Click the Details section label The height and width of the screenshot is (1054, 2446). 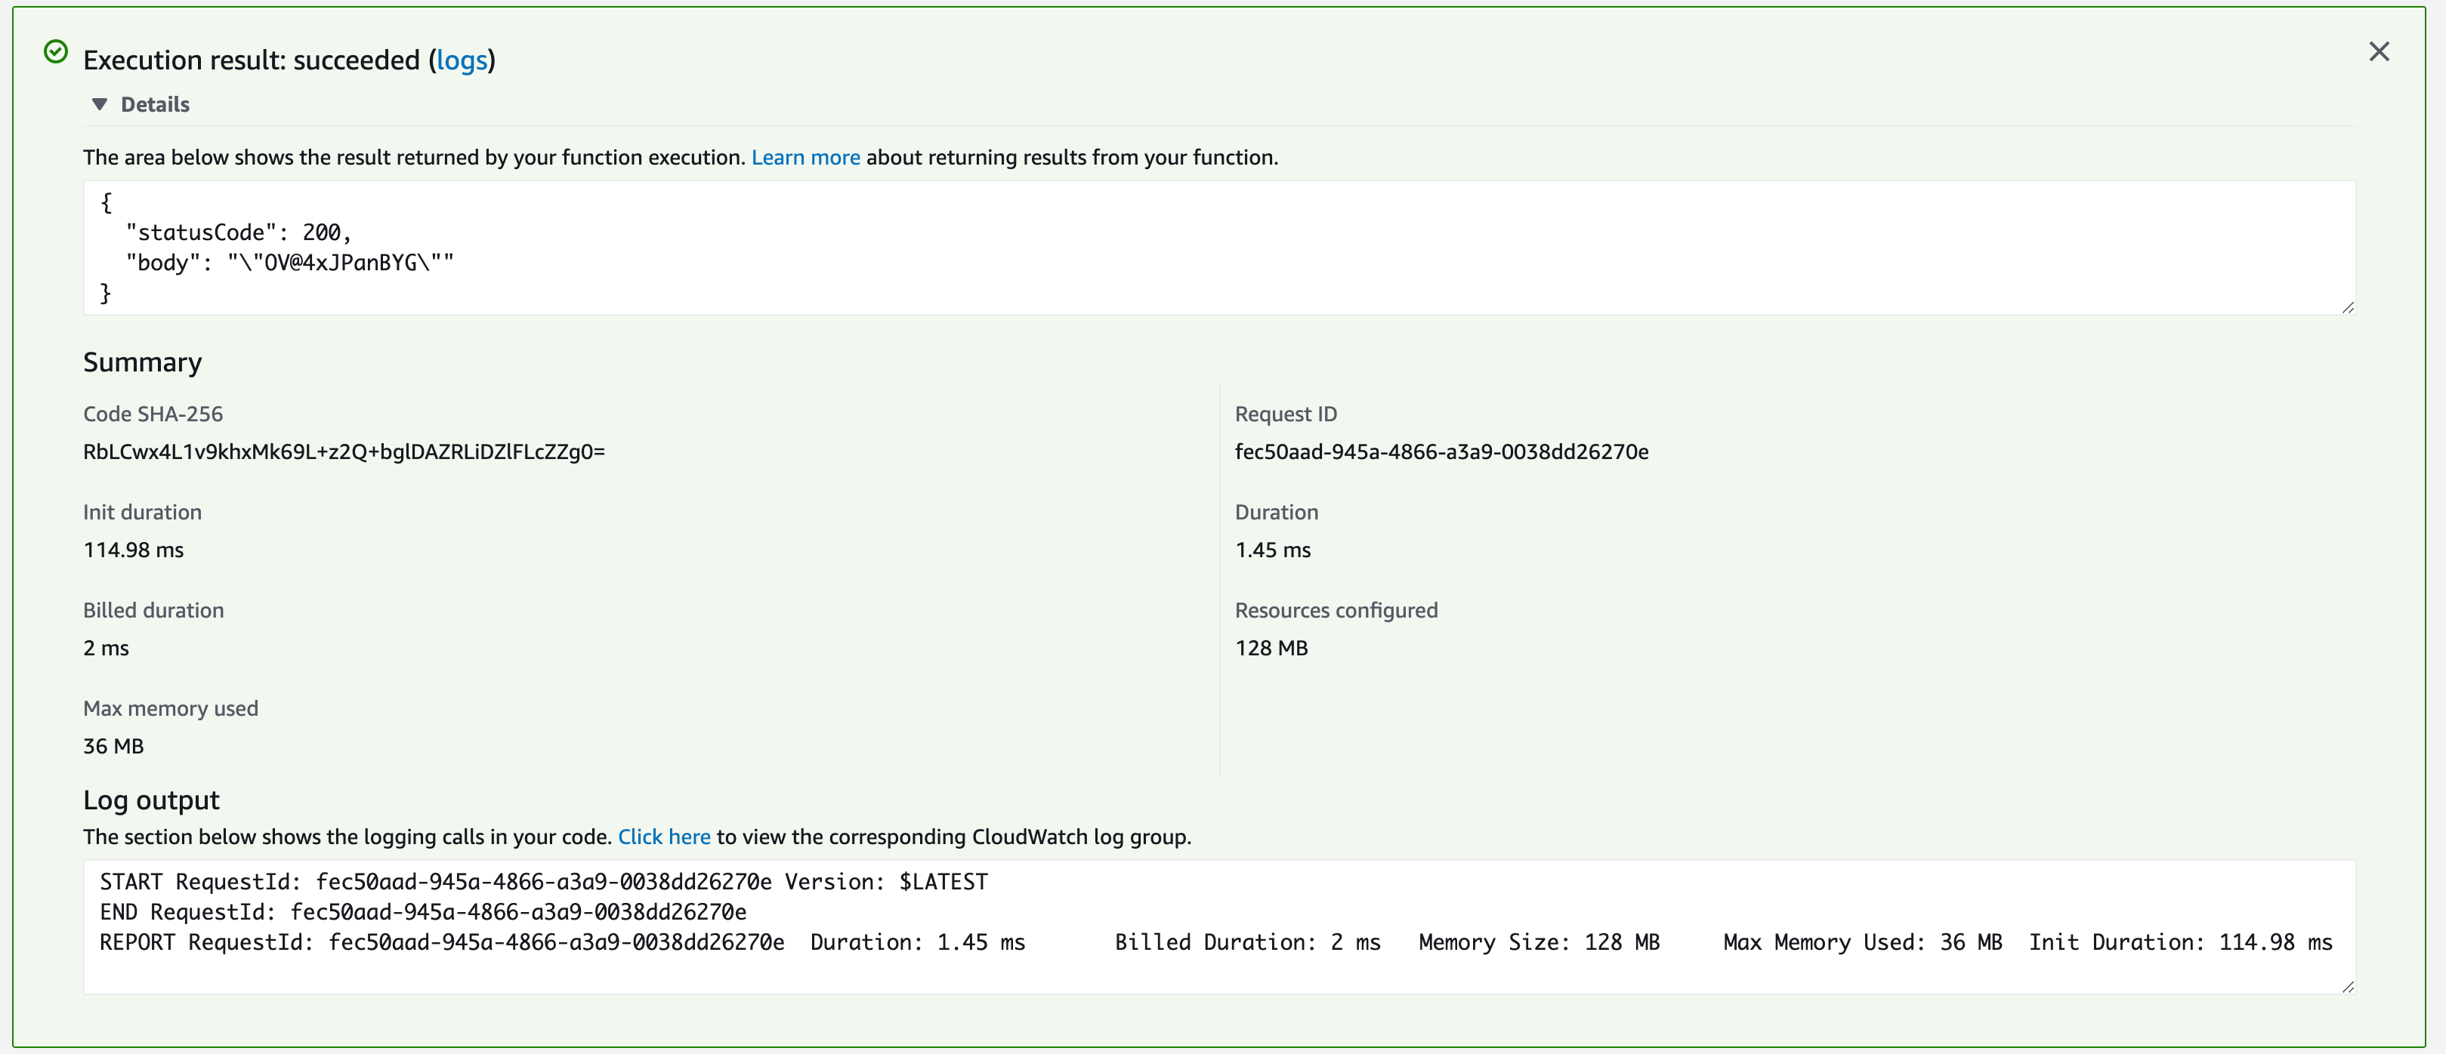pos(155,104)
